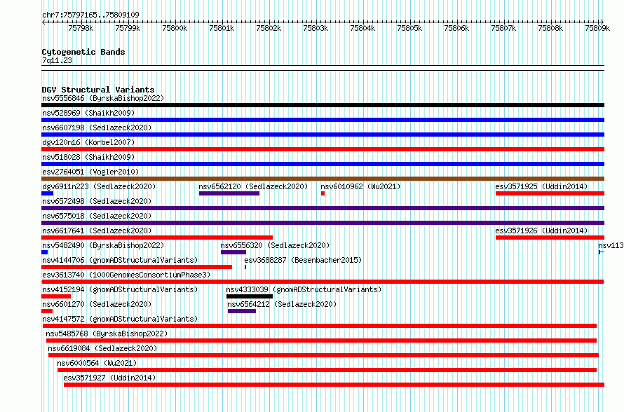Image resolution: width=624 pixels, height=412 pixels.
Task: Select the black nsv5556846 variant bar
Action: pos(323,105)
